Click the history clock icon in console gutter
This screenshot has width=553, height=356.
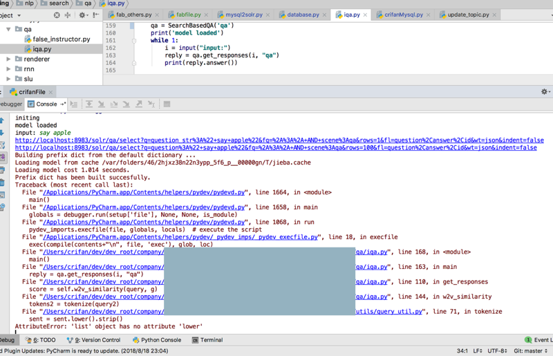coord(2,207)
